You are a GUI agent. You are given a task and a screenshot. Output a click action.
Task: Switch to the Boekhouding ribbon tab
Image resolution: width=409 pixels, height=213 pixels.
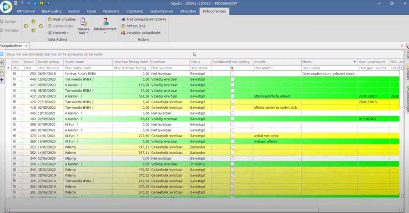pyautogui.click(x=51, y=11)
